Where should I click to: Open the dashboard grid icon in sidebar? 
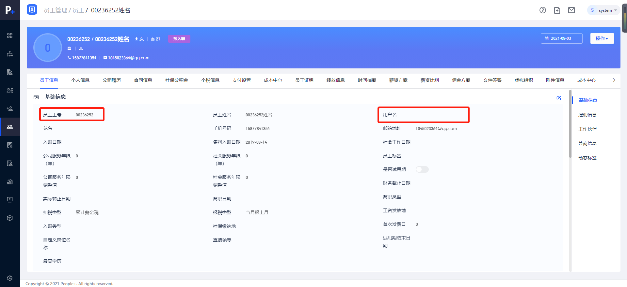[10, 36]
